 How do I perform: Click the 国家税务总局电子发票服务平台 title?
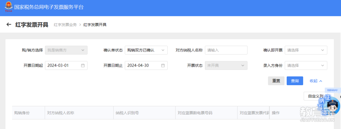click(x=49, y=7)
